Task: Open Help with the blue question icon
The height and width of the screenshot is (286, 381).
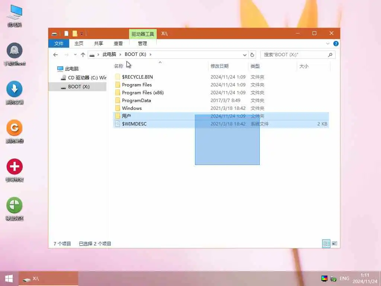Action: (x=336, y=44)
